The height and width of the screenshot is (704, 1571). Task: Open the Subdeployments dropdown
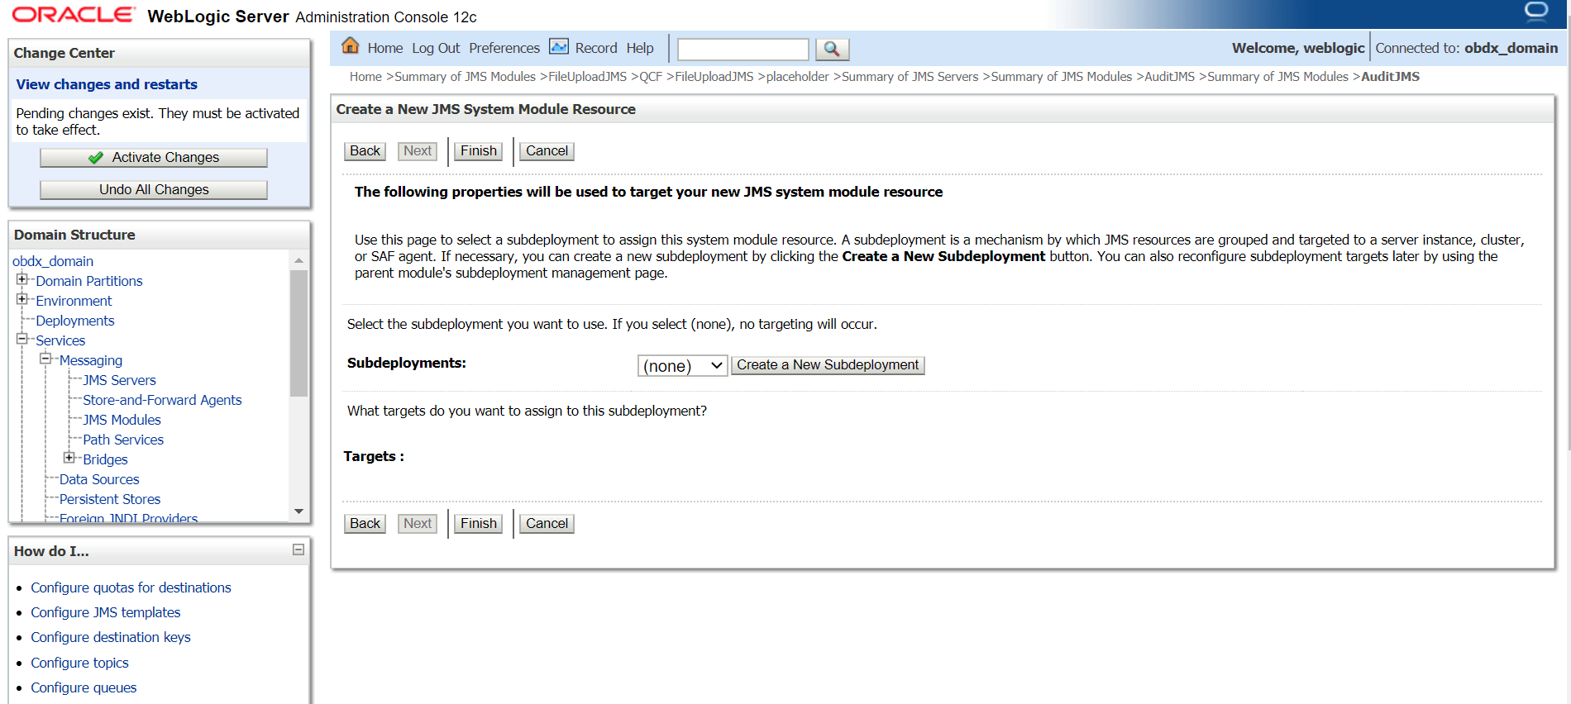pos(682,365)
